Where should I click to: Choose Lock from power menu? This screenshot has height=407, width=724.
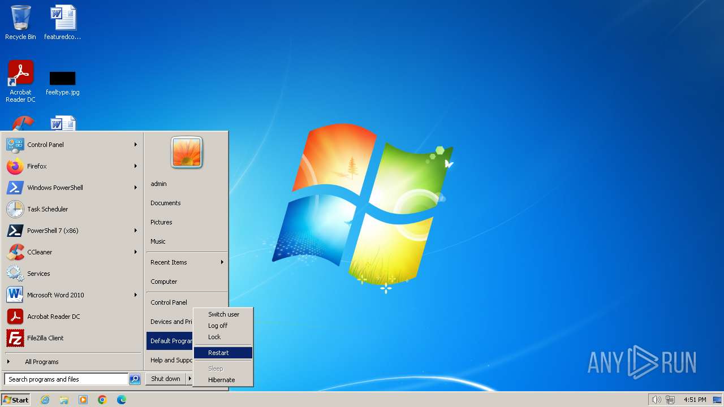(223, 337)
